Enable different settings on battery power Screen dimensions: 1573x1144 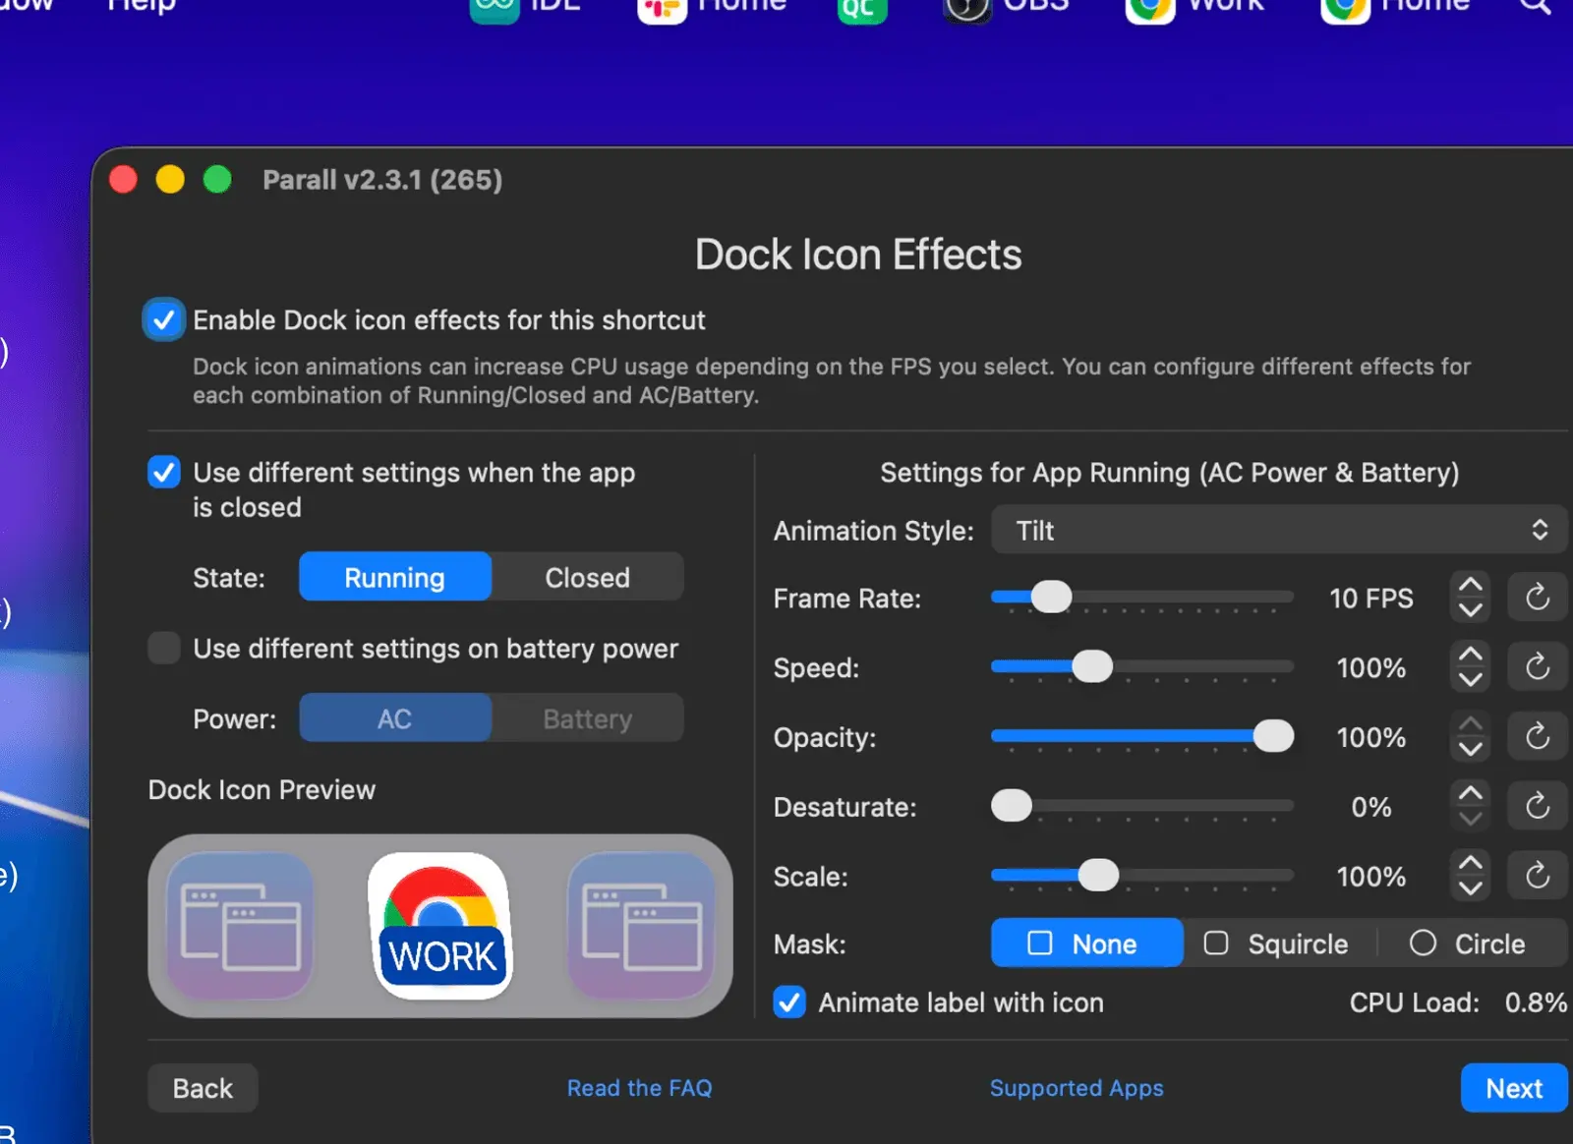(164, 649)
